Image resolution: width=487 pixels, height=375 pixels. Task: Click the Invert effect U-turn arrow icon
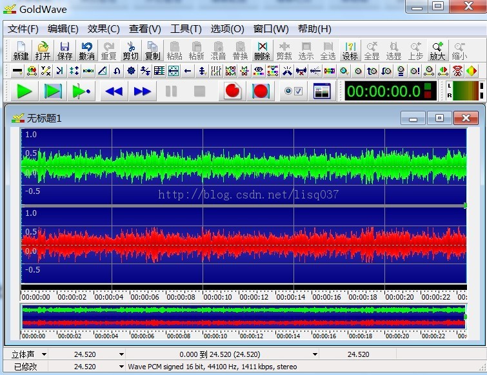117,71
